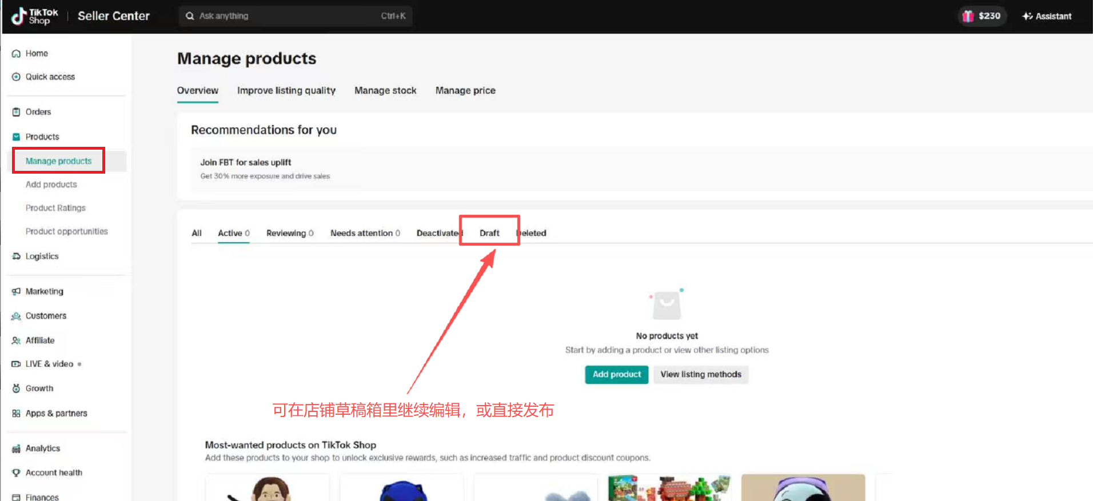Click the Finances icon in sidebar
Viewport: 1093px width, 501px height.
pos(16,497)
